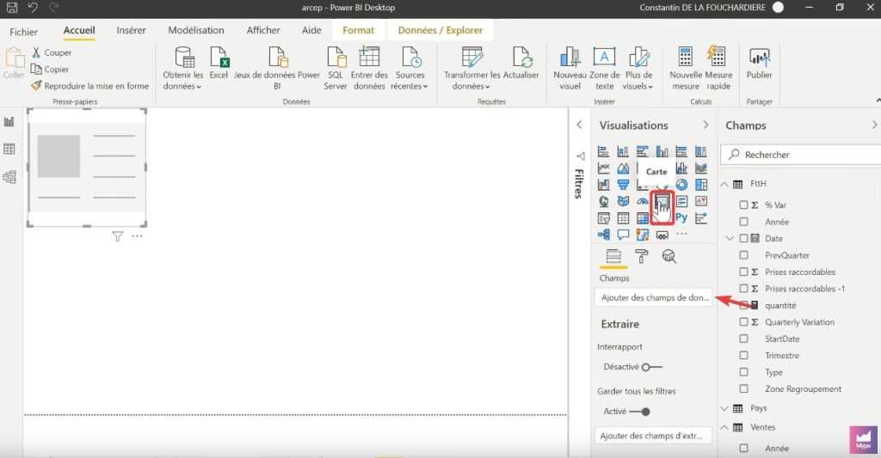Collapse the Visualisations pane chevron
The image size is (881, 458).
(705, 125)
